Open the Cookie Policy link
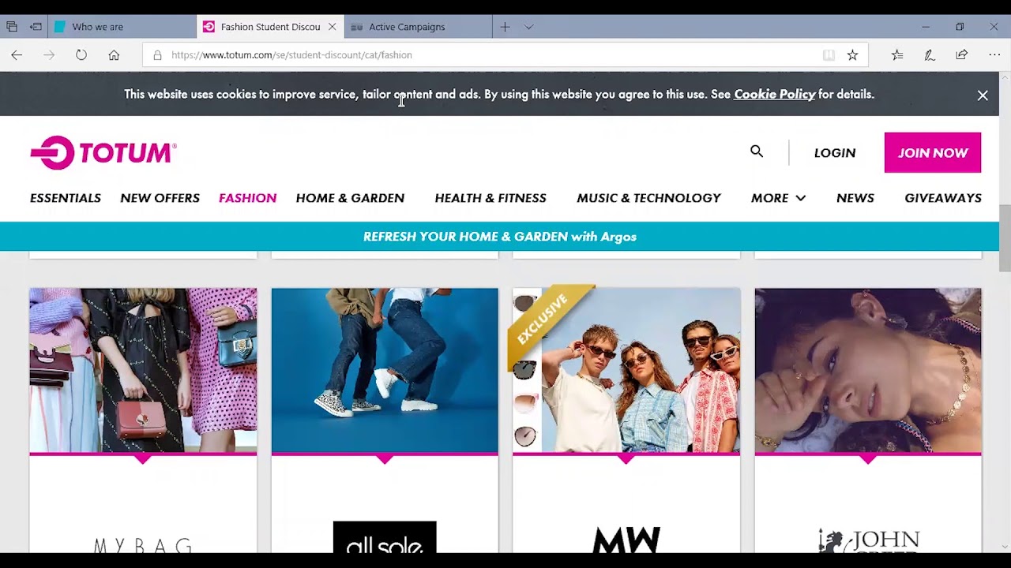Viewport: 1011px width, 568px height. pos(774,94)
